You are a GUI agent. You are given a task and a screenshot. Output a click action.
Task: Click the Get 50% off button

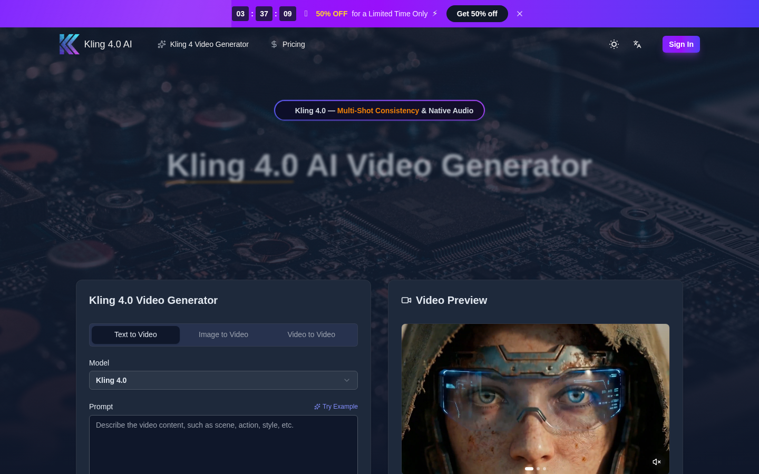[x=477, y=14]
